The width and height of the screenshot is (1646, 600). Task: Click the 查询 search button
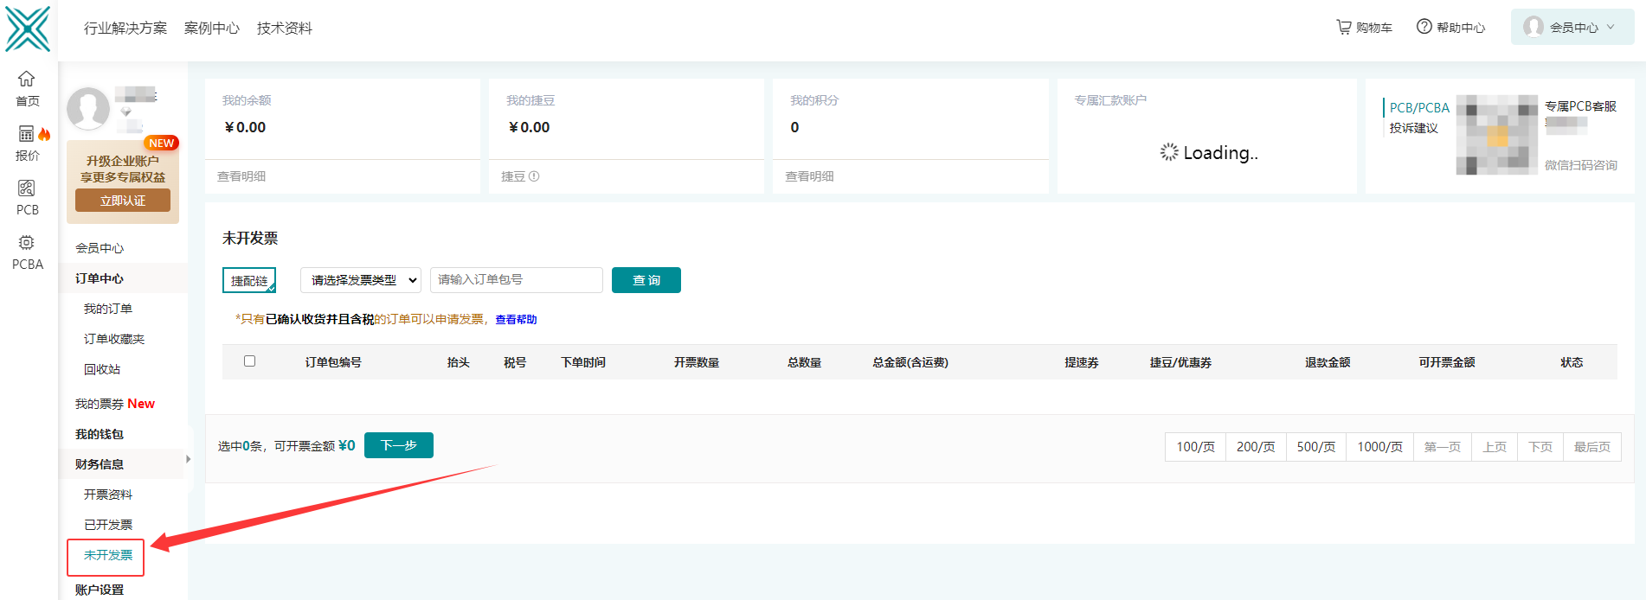pyautogui.click(x=646, y=280)
